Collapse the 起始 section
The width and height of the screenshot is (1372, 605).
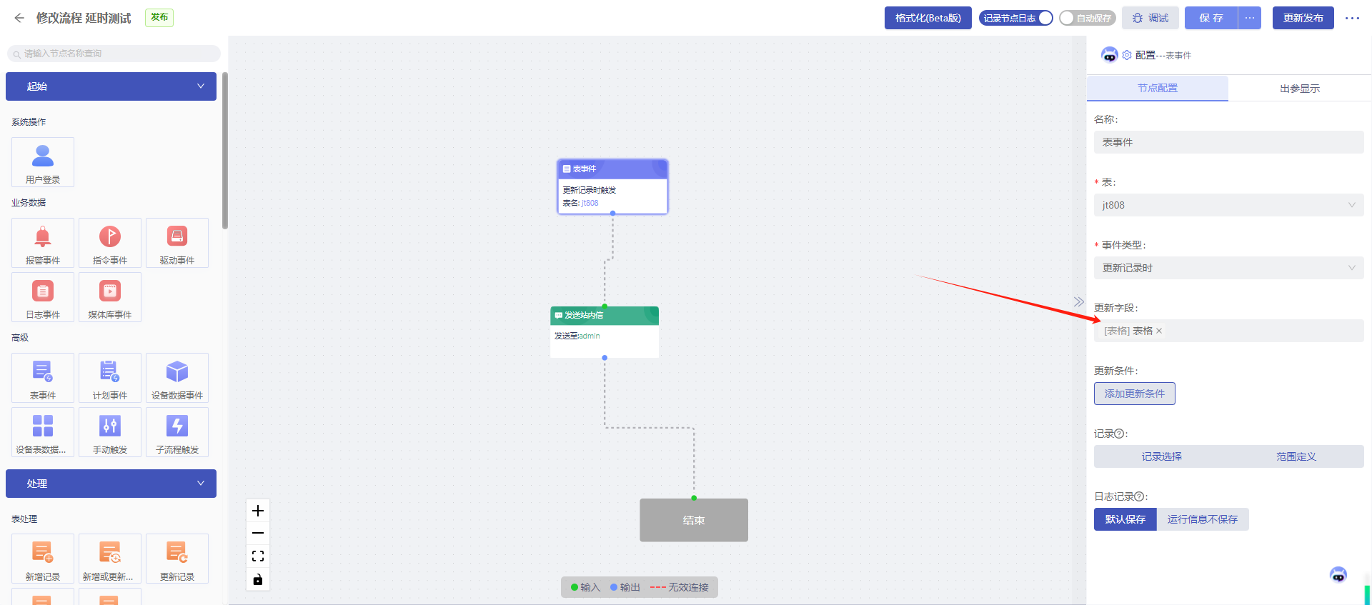(x=111, y=86)
